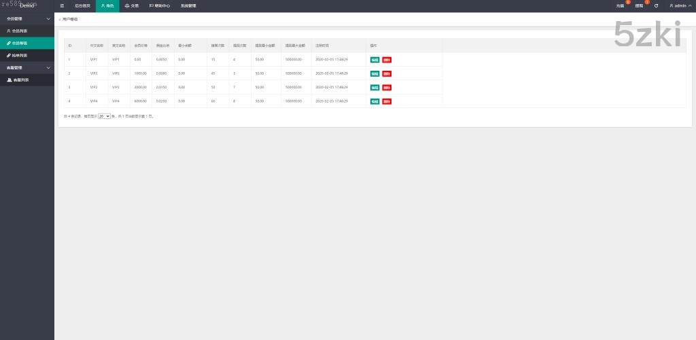The image size is (696, 340).
Task: Select 会员等级 in the sidebar
Action: [x=20, y=43]
